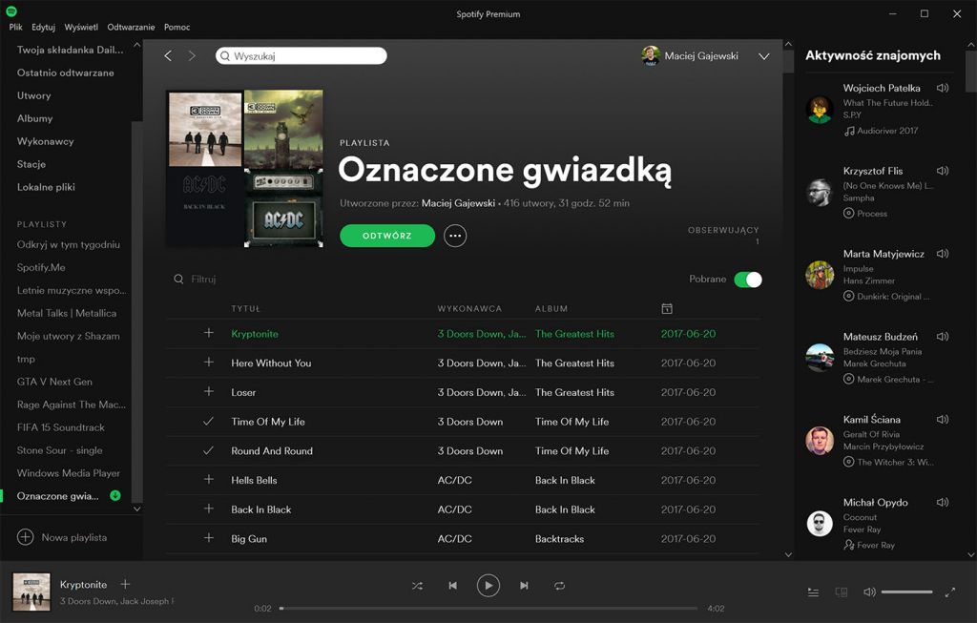
Task: Go back with the navigation arrow
Action: [x=168, y=56]
